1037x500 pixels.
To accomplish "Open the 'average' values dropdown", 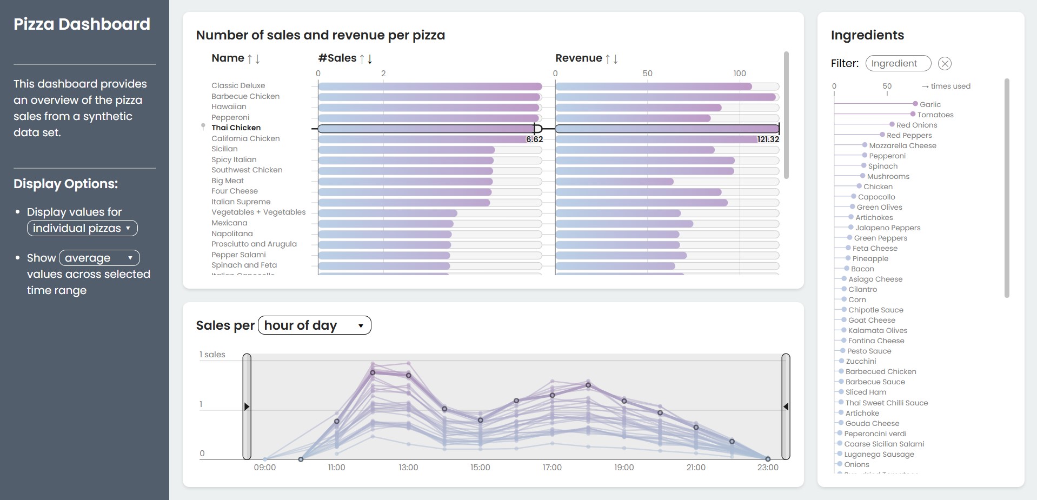I will (99, 258).
